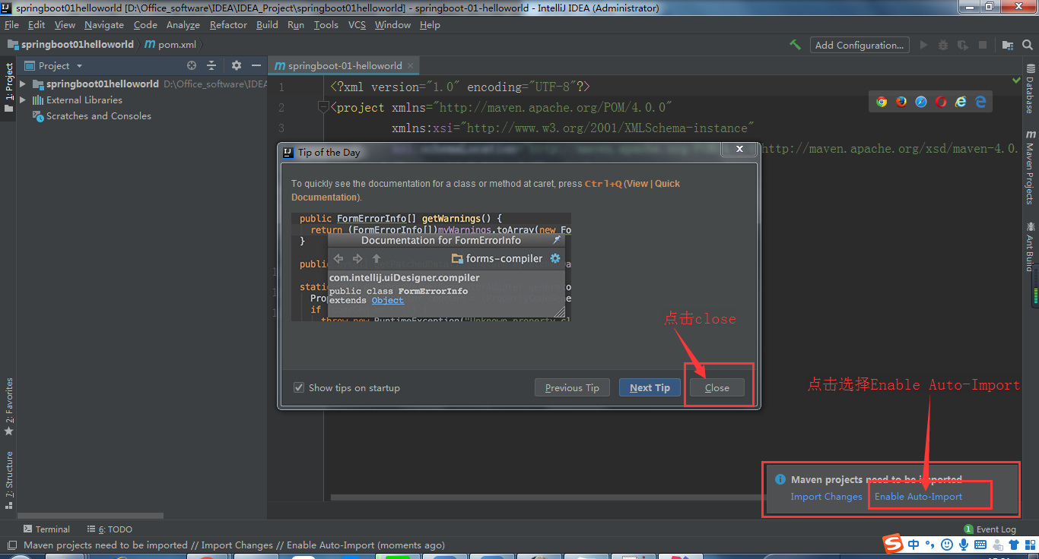Open Project Structure icon in toolbar
Screen dimensions: 1039x559
point(1007,45)
